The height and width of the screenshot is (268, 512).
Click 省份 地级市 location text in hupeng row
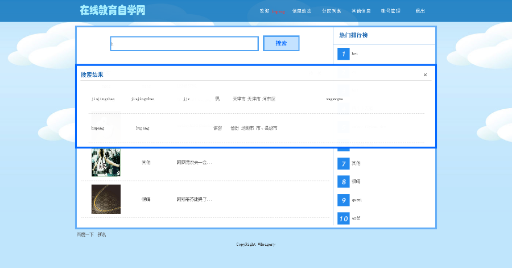pyautogui.click(x=254, y=128)
